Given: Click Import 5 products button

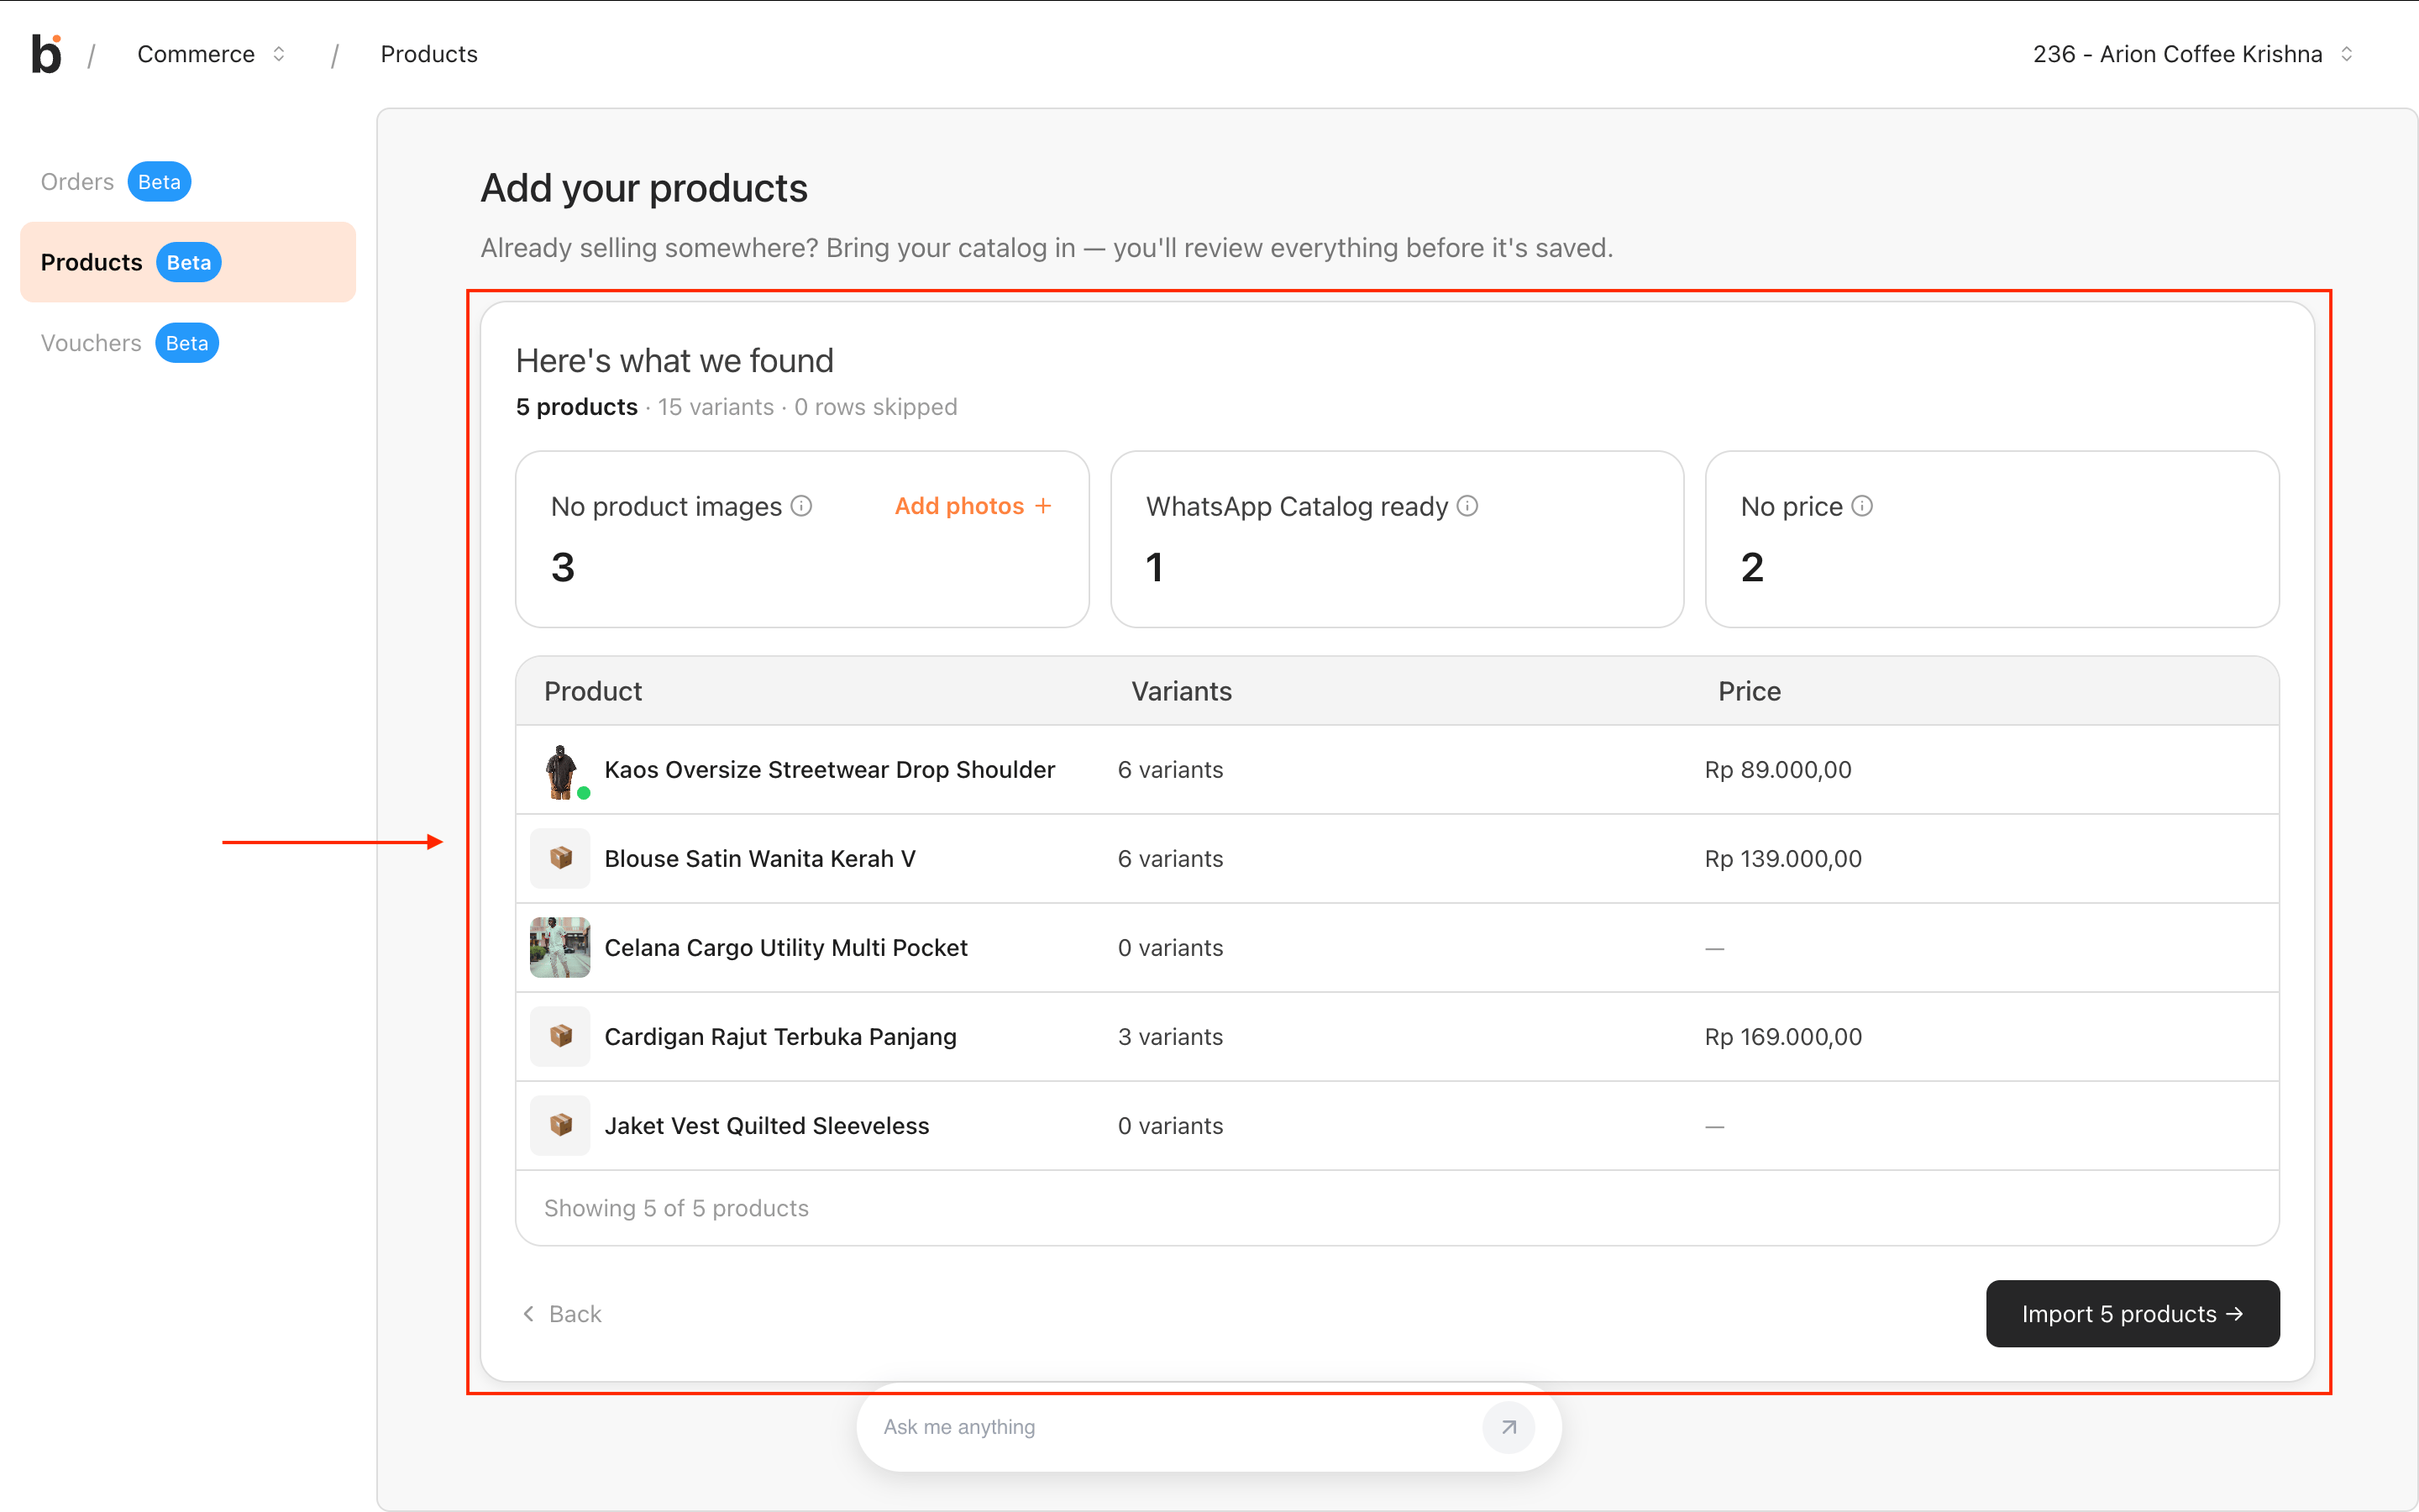Looking at the screenshot, I should pyautogui.click(x=2132, y=1314).
